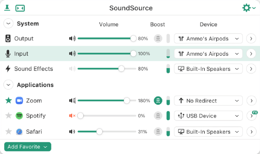The width and height of the screenshot is (260, 154).
Task: Mute the Output speaker volume icon
Action: point(72,38)
